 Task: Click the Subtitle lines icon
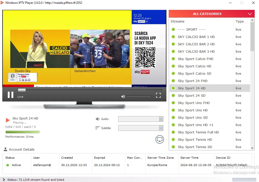coord(97,128)
